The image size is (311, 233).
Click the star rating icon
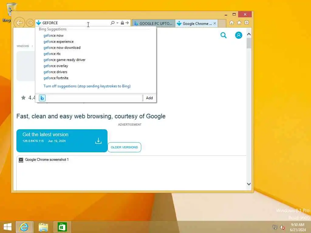tap(23, 98)
